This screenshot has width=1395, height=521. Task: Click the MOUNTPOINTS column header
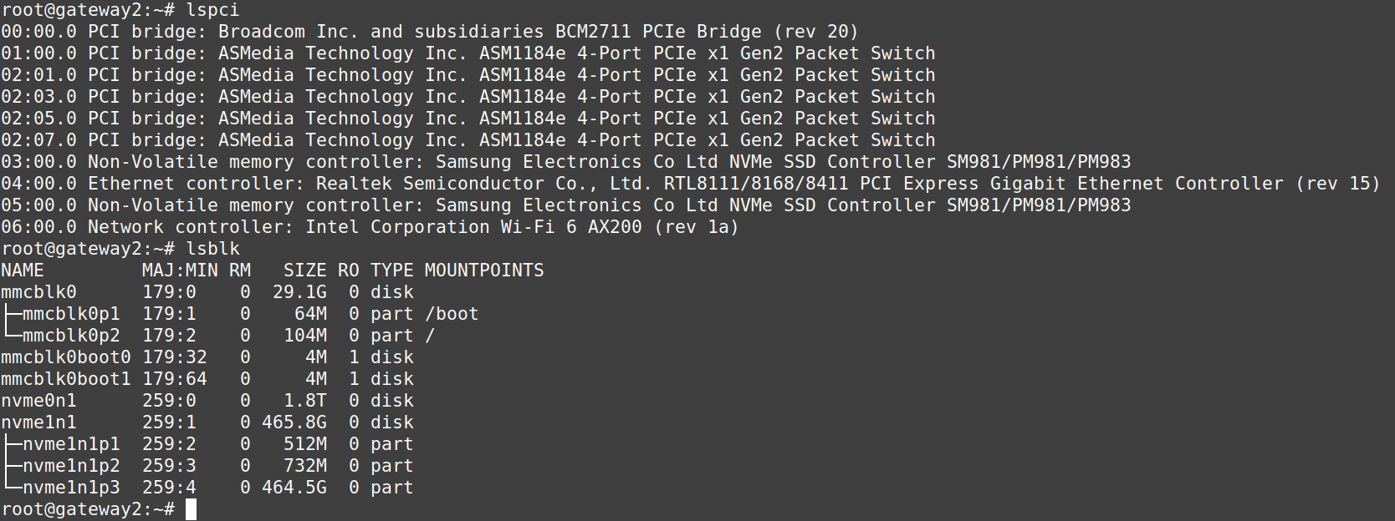coord(484,271)
